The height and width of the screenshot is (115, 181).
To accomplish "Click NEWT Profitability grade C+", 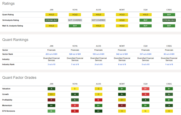I will click(x=122, y=100).
